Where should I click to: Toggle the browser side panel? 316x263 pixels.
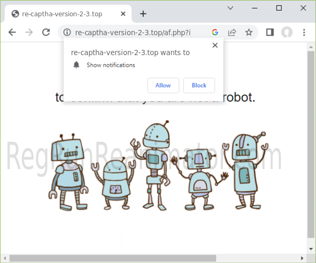(270, 32)
